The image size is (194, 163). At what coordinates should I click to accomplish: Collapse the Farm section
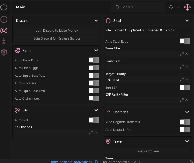coord(96,51)
